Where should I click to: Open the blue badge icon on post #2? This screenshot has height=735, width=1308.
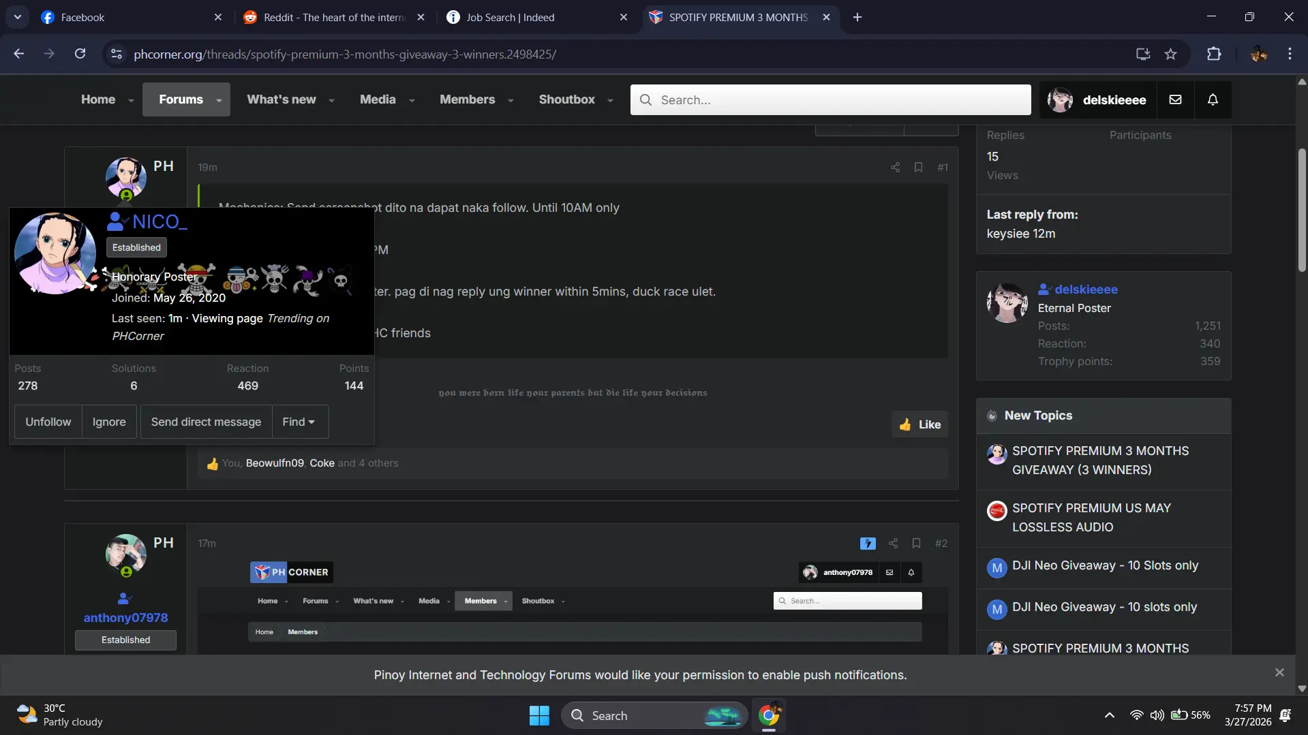(868, 544)
